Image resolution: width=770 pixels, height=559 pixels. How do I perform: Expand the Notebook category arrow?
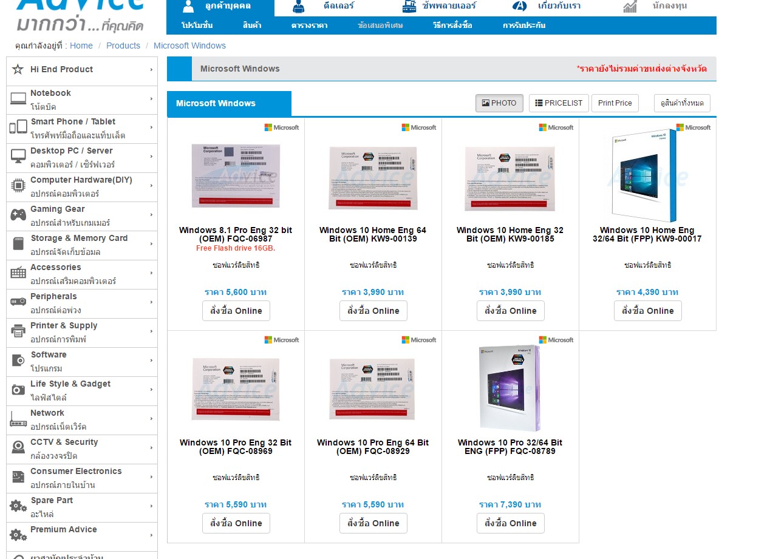[x=151, y=99]
